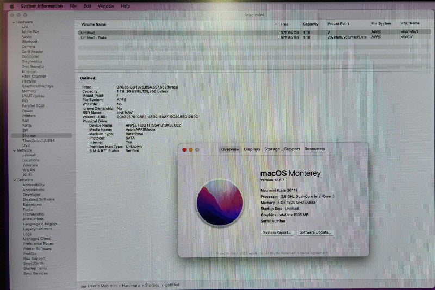Select Startup Items under Software
The height and width of the screenshot is (290, 435).
35,268
